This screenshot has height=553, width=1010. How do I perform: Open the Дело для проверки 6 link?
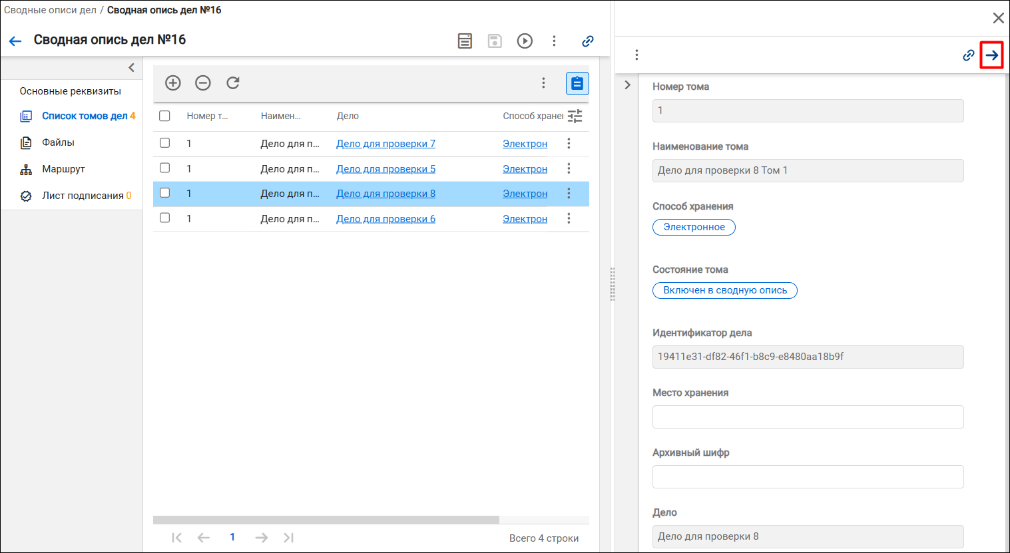(385, 219)
